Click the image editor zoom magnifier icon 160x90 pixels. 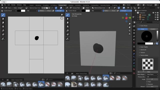(62, 15)
